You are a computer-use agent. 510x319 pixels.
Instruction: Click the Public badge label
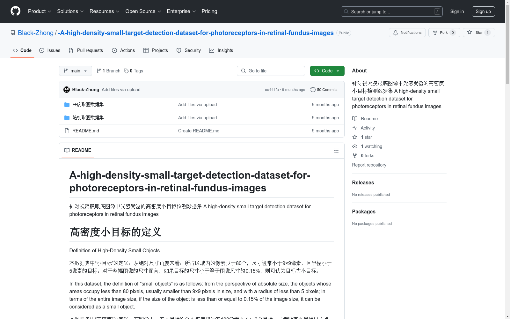[x=344, y=33]
